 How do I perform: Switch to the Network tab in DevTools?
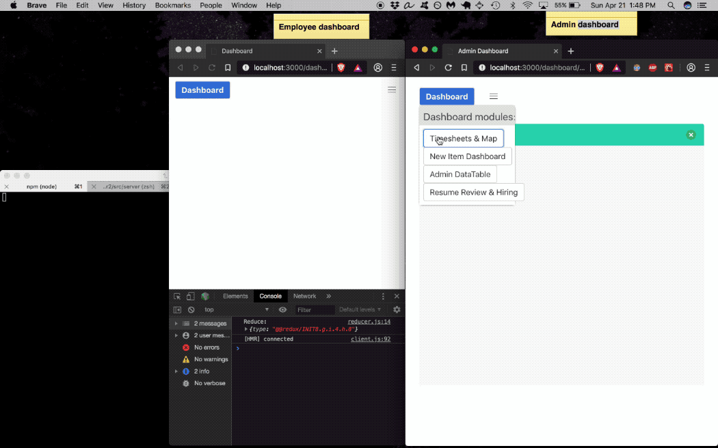click(x=304, y=296)
